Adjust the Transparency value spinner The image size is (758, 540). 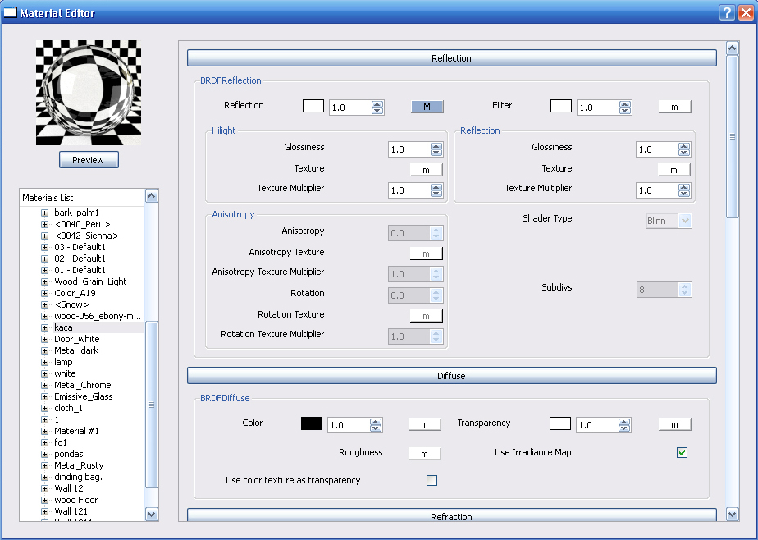(624, 425)
